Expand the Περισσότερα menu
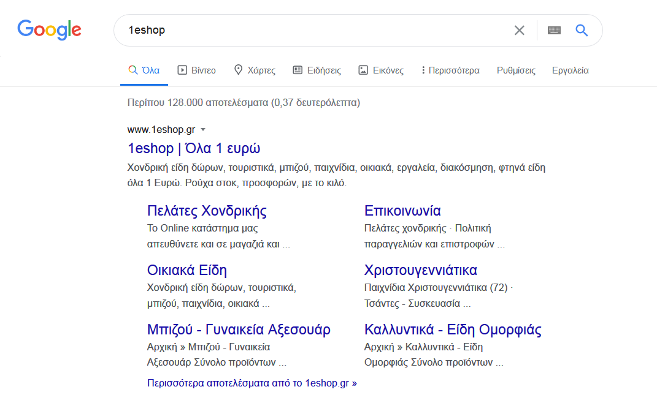657x403 pixels. click(x=450, y=70)
